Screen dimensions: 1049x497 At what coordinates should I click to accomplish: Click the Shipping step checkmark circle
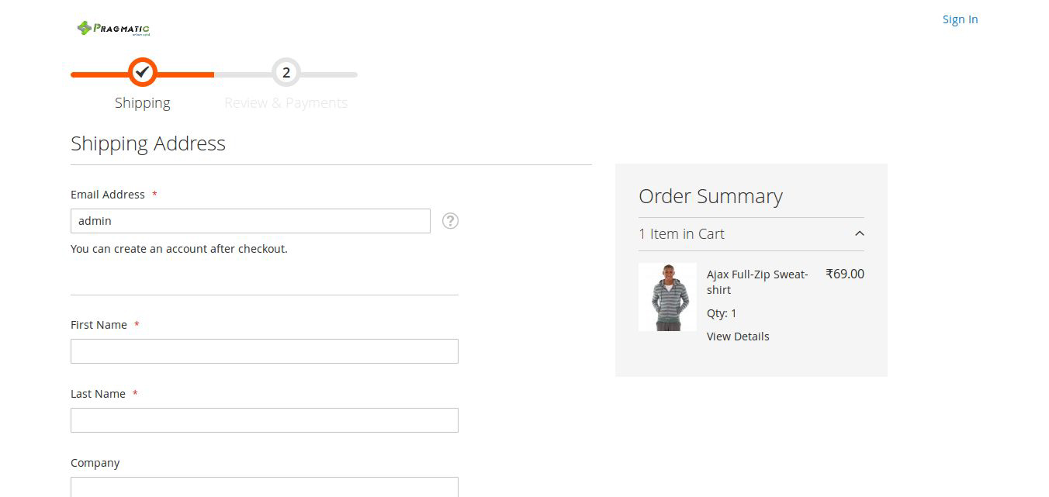click(x=142, y=73)
